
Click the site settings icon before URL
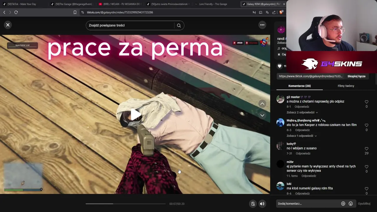82,12
